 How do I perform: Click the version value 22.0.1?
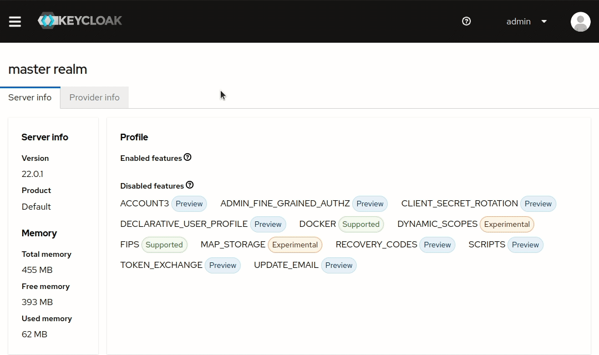coord(33,174)
